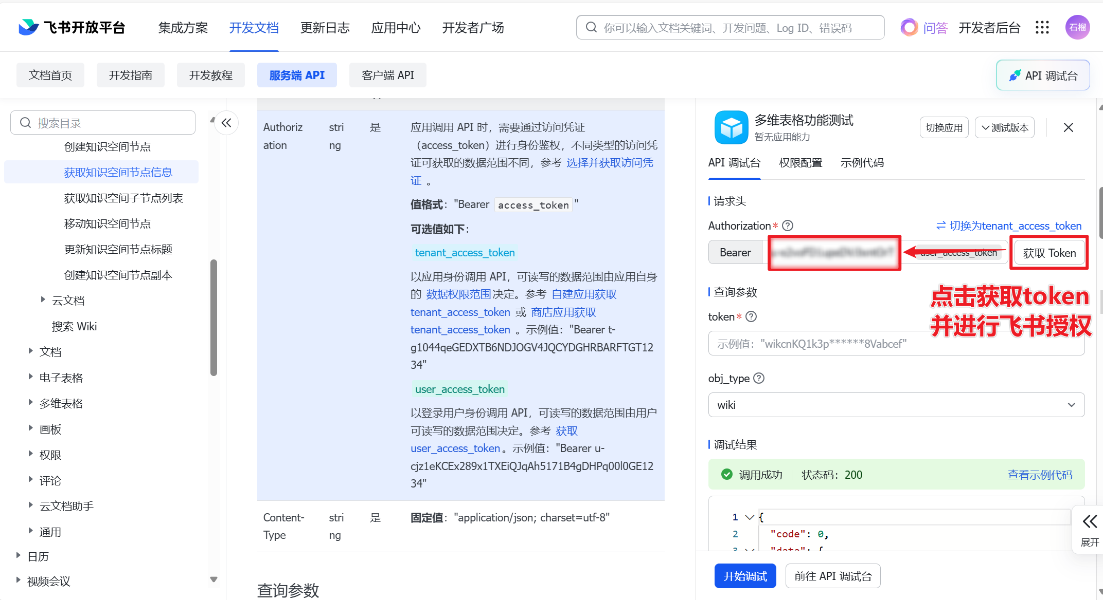Collapse JSON line 1 fold arrow
The image size is (1103, 600).
(x=750, y=517)
